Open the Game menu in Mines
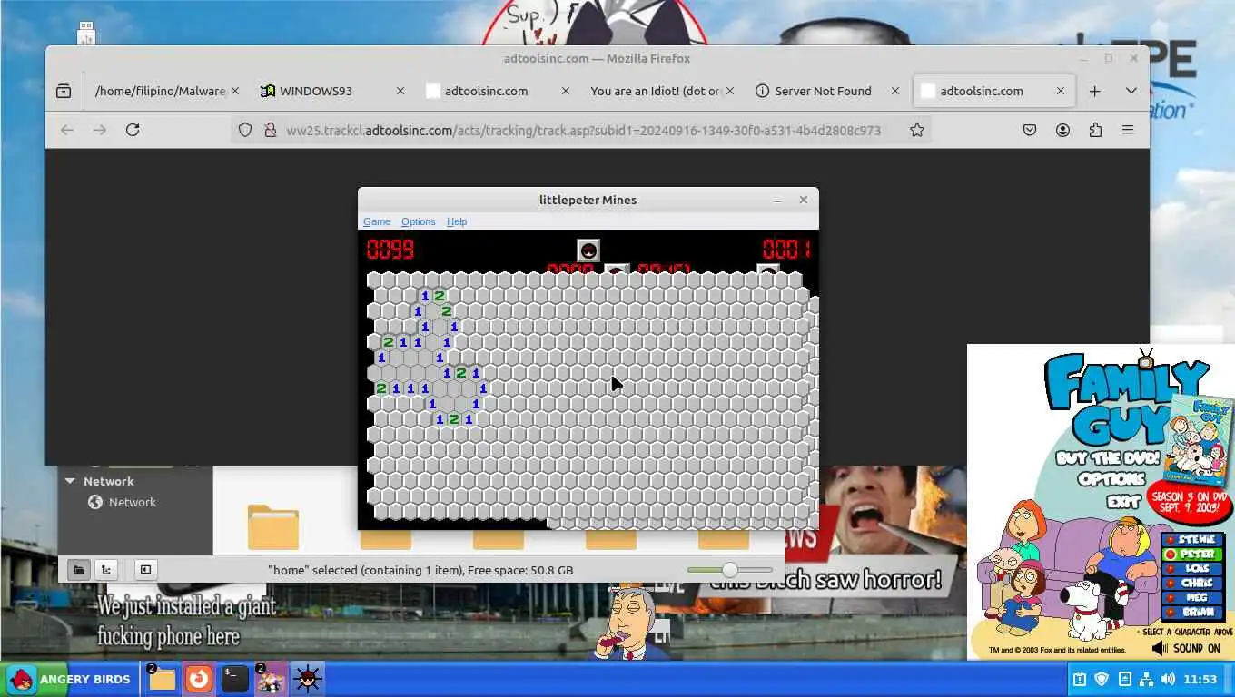This screenshot has height=697, width=1235. pyautogui.click(x=377, y=221)
